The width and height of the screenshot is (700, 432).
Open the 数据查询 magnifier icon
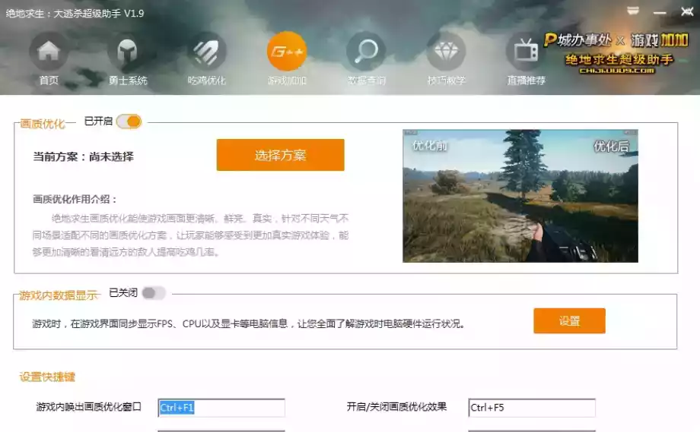(x=366, y=51)
